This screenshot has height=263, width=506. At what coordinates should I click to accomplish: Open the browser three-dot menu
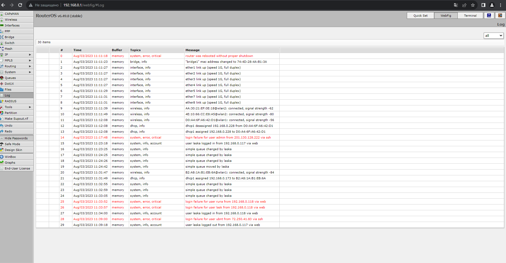coord(500,5)
